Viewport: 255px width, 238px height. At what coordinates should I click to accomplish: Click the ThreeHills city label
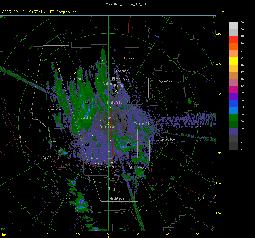[x=143, y=124]
